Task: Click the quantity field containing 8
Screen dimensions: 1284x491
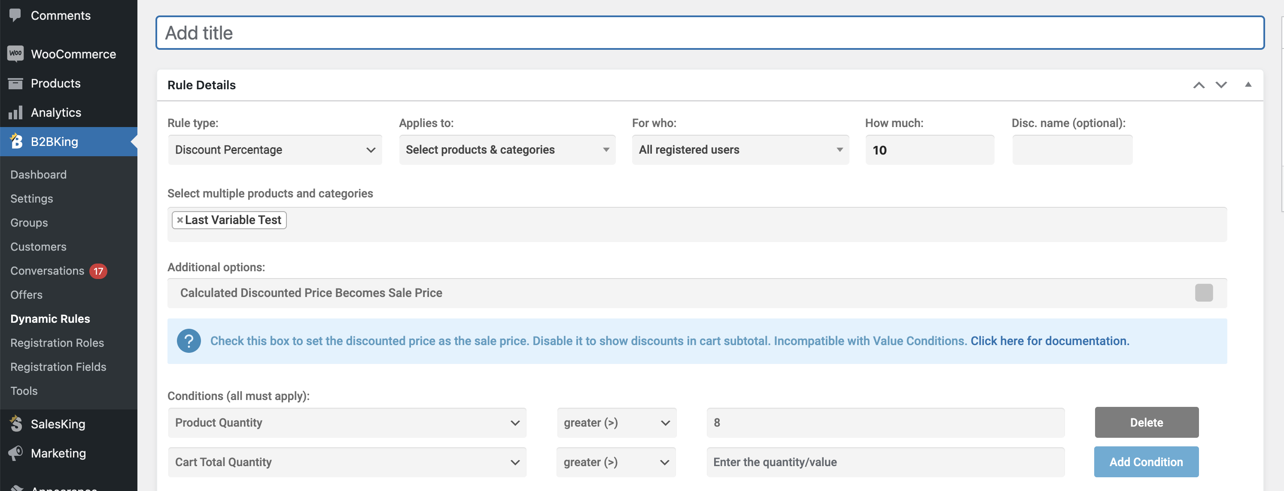Action: point(885,422)
